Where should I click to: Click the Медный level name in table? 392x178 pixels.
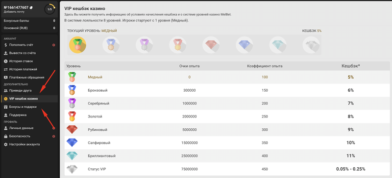(95, 77)
